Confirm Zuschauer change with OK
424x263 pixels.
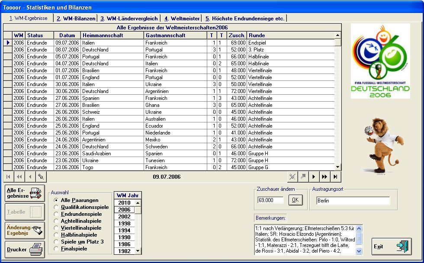pos(295,200)
